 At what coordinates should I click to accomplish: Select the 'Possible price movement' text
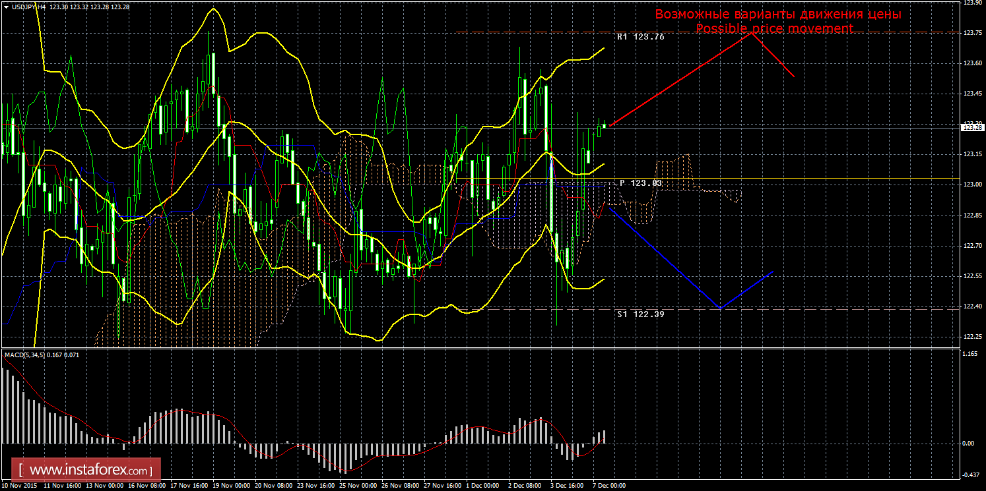[773, 29]
